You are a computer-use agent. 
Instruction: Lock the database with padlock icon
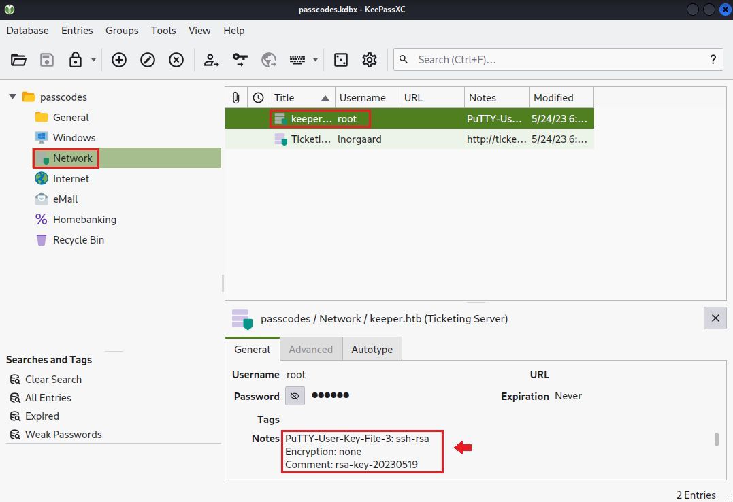click(x=76, y=60)
